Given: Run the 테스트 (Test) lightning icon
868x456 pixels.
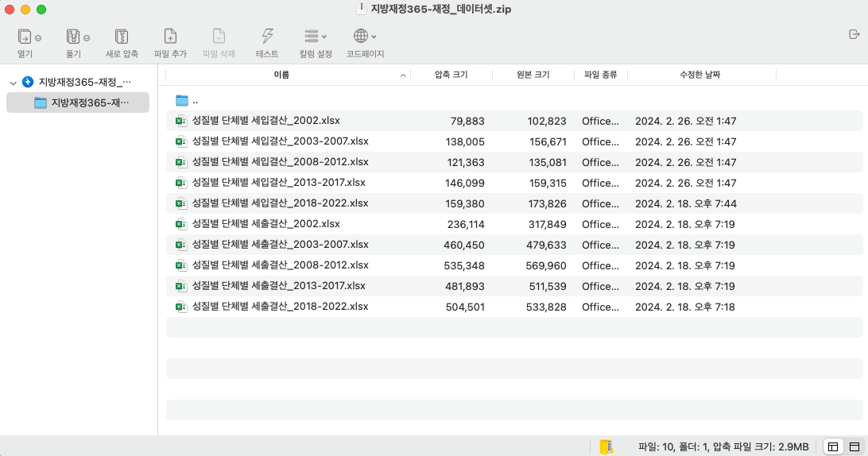Looking at the screenshot, I should [x=267, y=37].
